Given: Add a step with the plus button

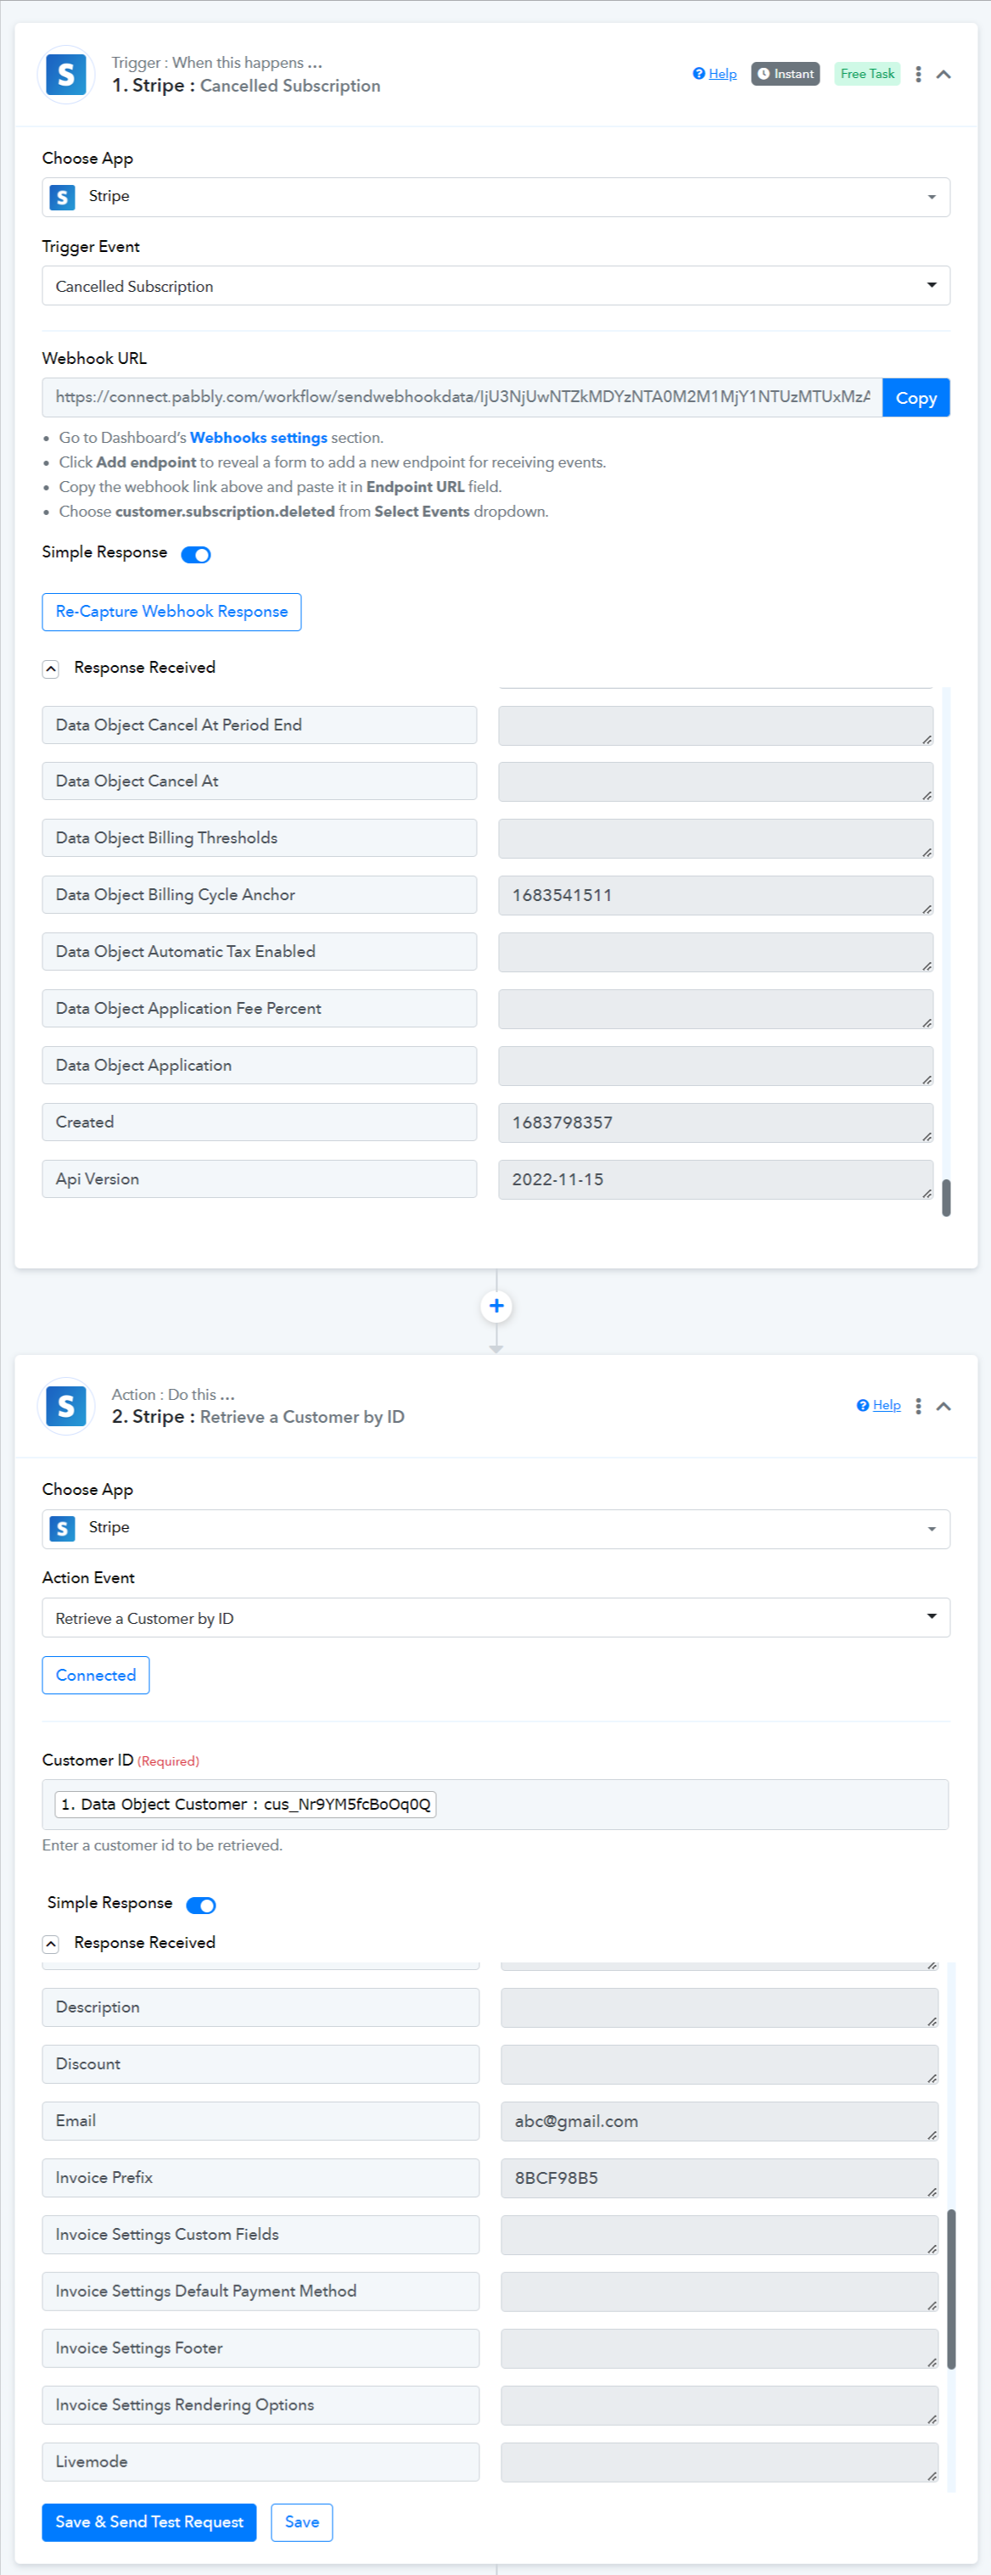Looking at the screenshot, I should tap(496, 1306).
